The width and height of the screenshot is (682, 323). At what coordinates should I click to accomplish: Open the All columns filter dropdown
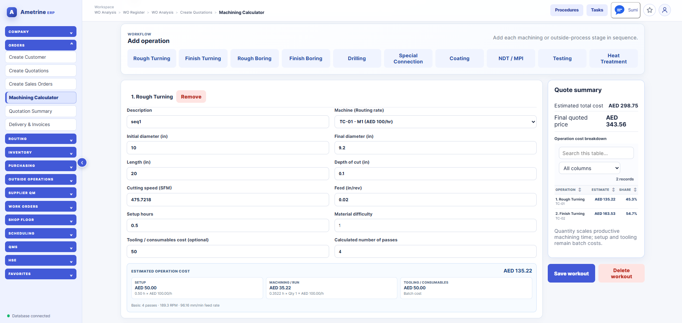589,168
